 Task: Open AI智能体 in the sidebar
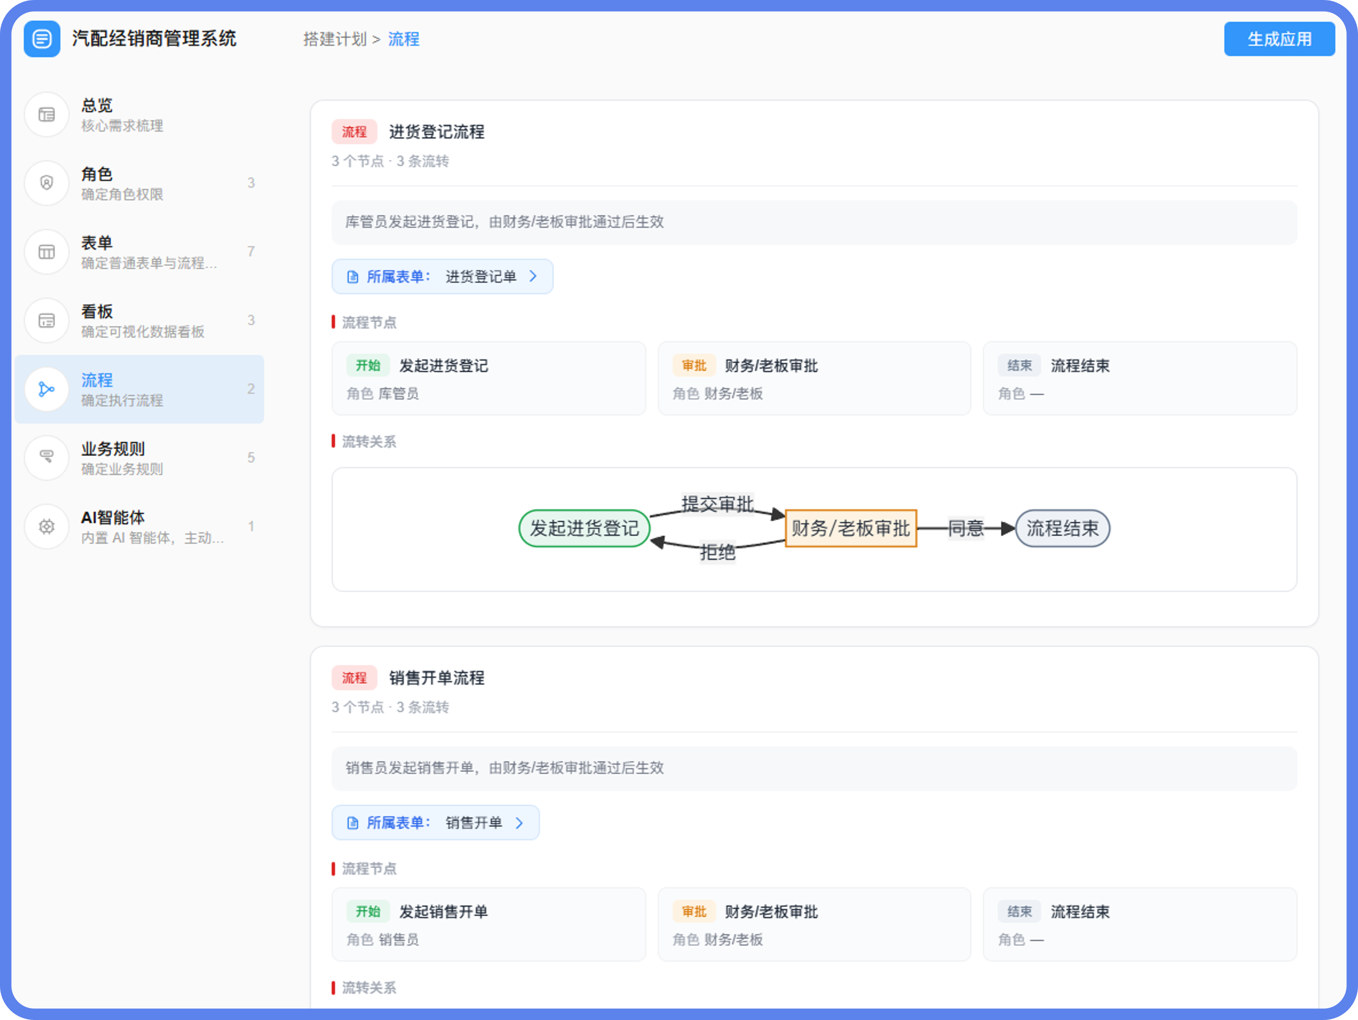[140, 526]
